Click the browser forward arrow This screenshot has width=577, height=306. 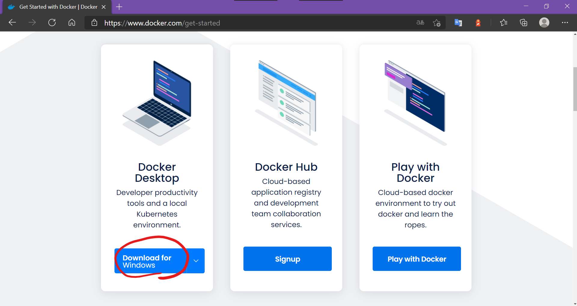[32, 22]
